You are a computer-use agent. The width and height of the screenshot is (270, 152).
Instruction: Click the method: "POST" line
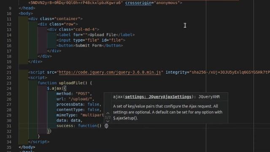74,94
